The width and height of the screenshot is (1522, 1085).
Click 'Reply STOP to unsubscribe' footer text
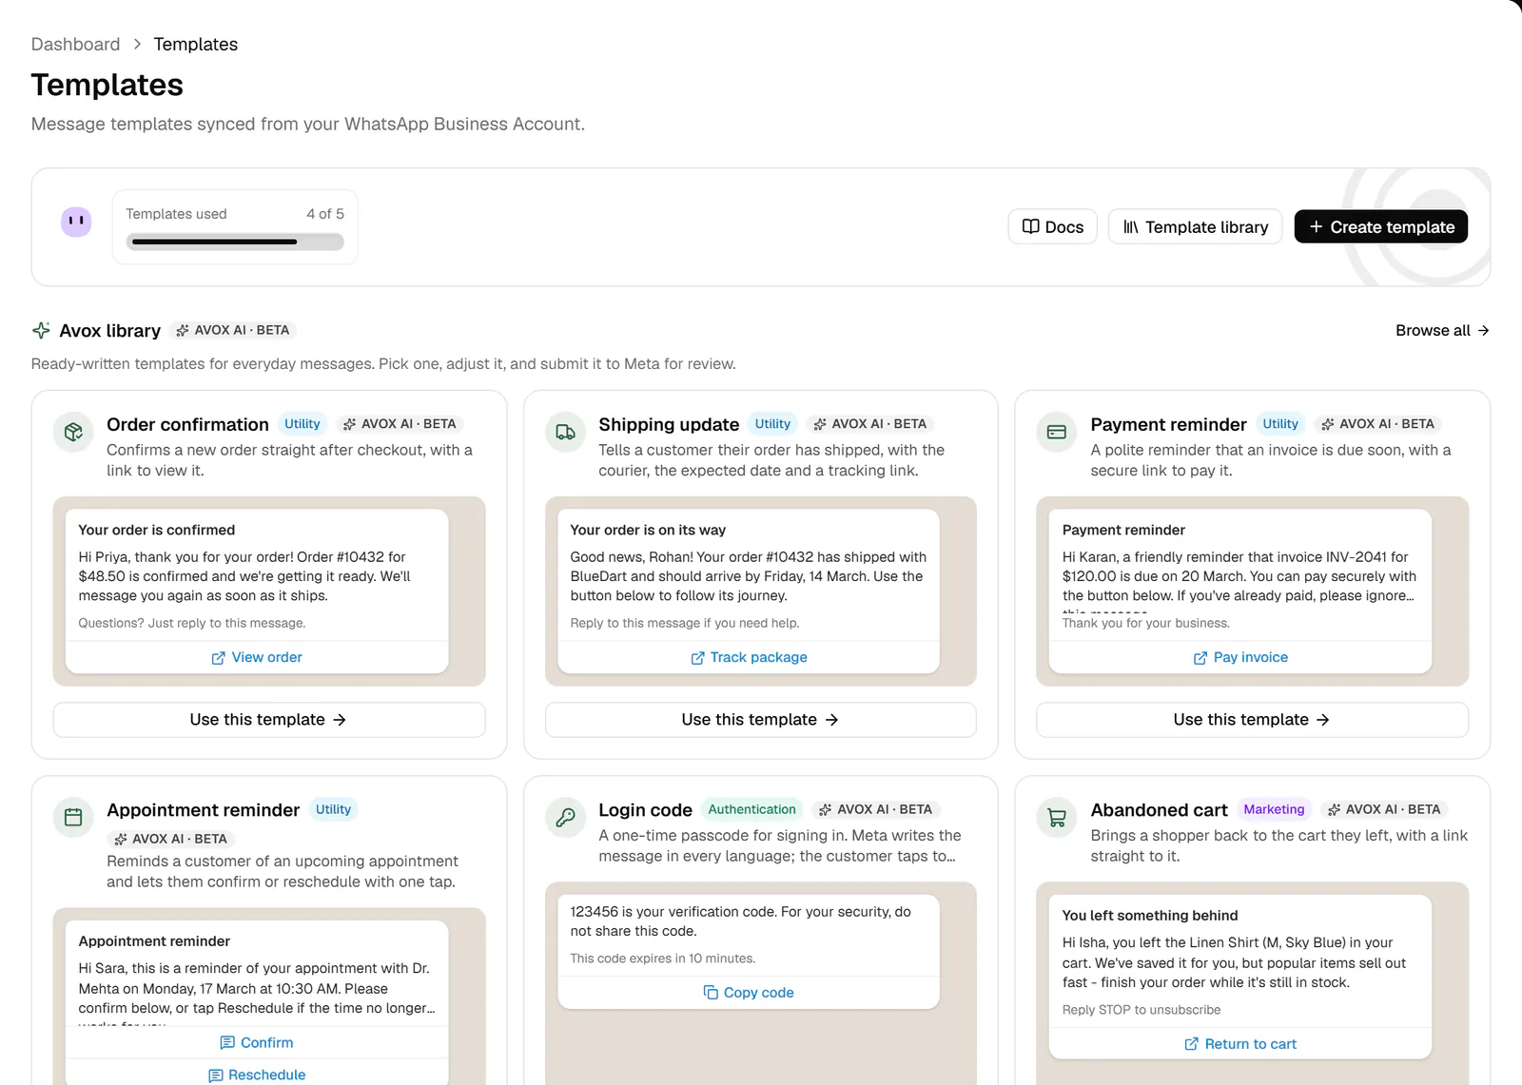[x=1141, y=1010]
